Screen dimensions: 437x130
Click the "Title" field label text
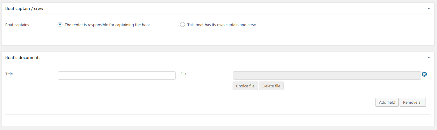9,74
